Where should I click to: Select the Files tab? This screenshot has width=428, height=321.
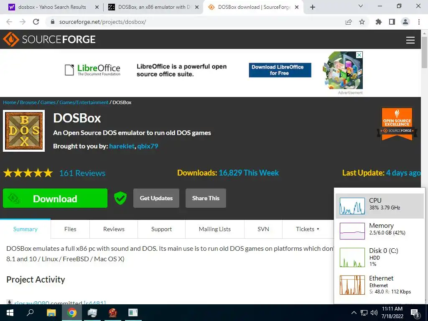coord(70,229)
